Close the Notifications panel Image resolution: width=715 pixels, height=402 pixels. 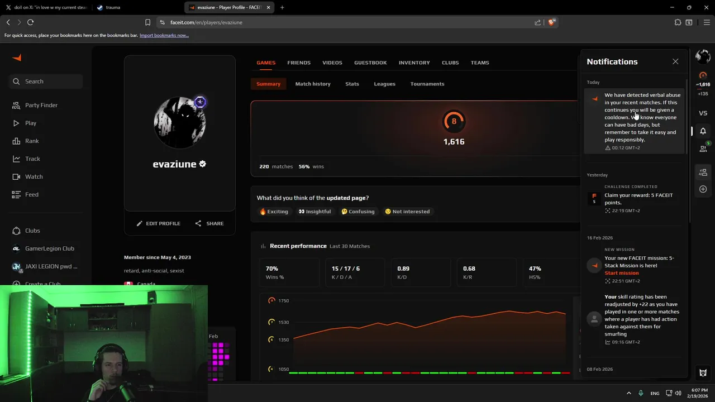click(x=675, y=61)
